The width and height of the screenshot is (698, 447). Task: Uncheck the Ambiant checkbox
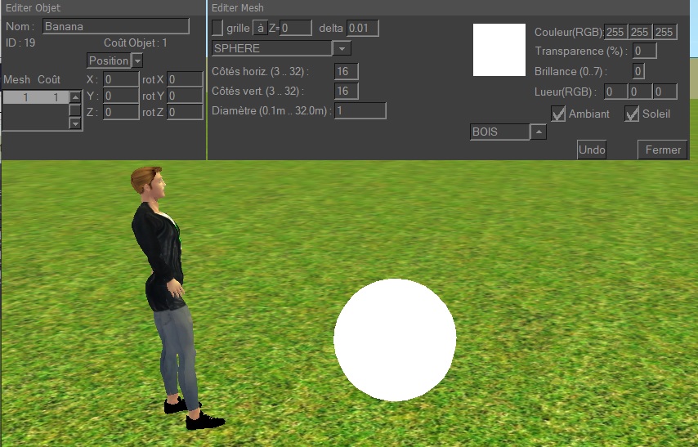(x=557, y=114)
